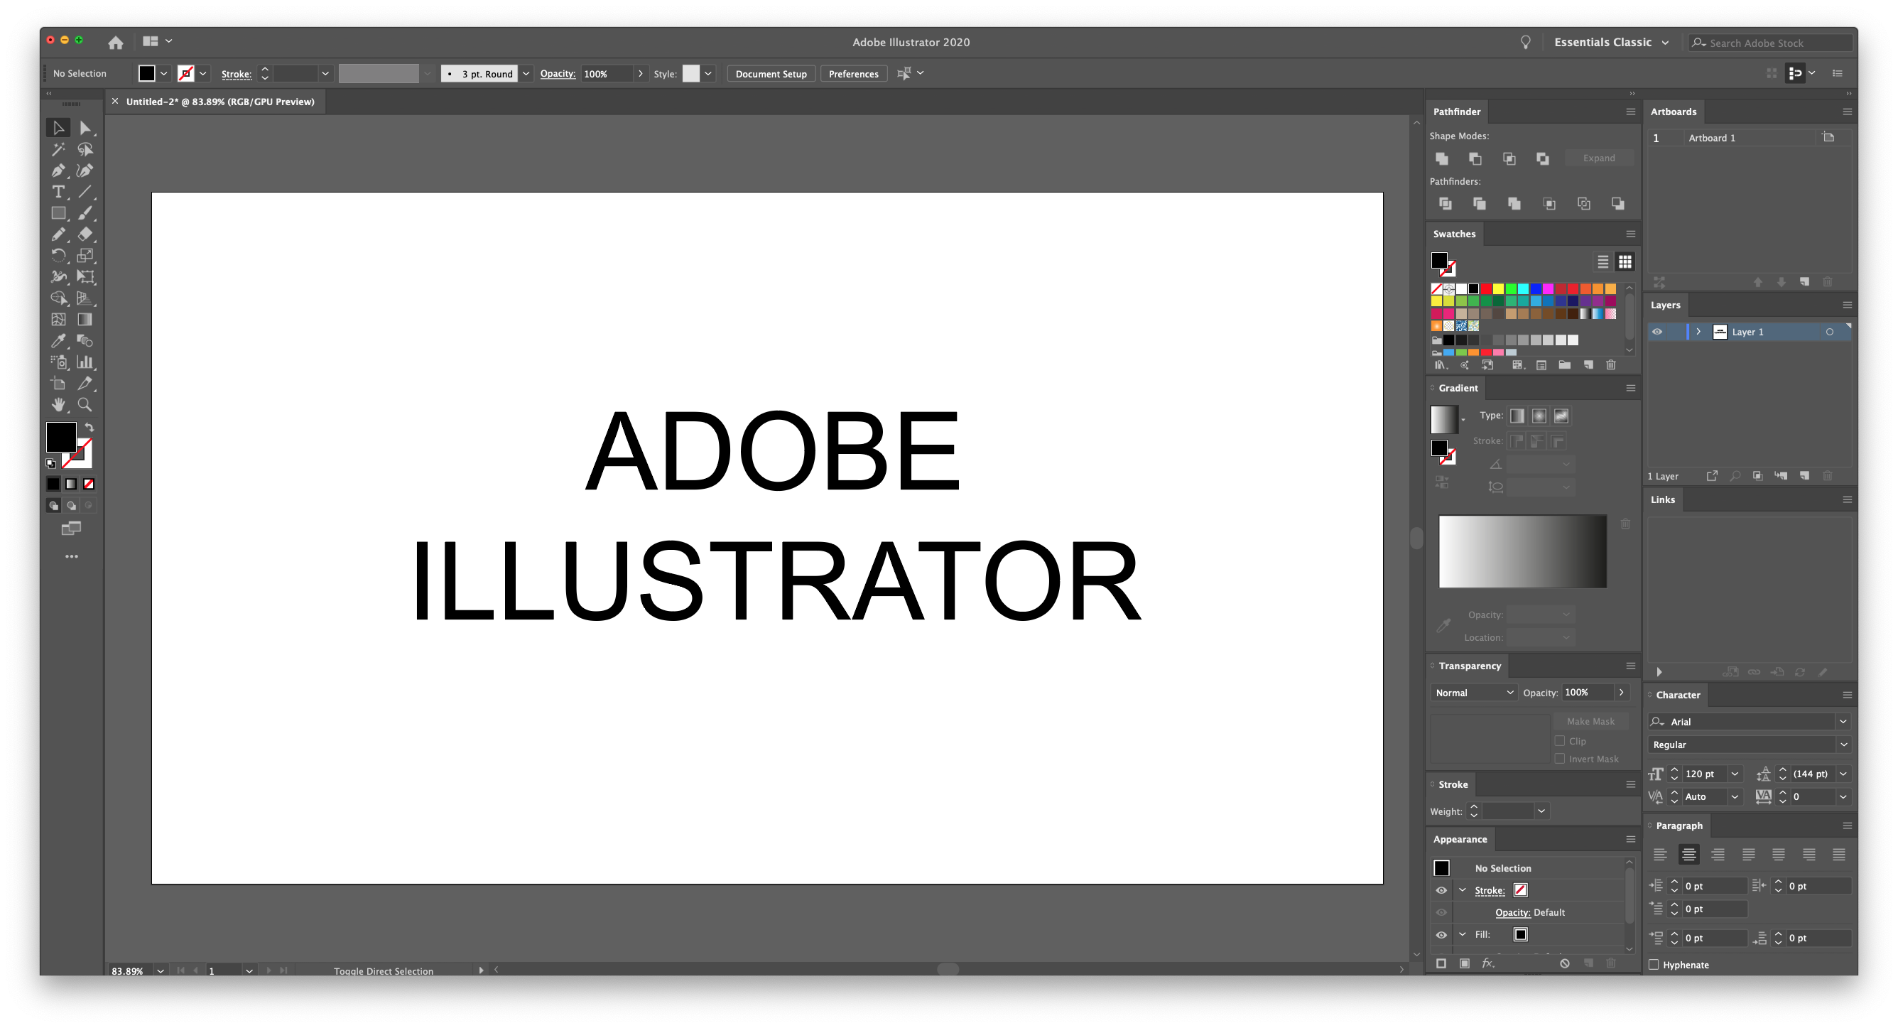The width and height of the screenshot is (1898, 1028).
Task: Click the Divide pathfinder icon
Action: click(1445, 203)
